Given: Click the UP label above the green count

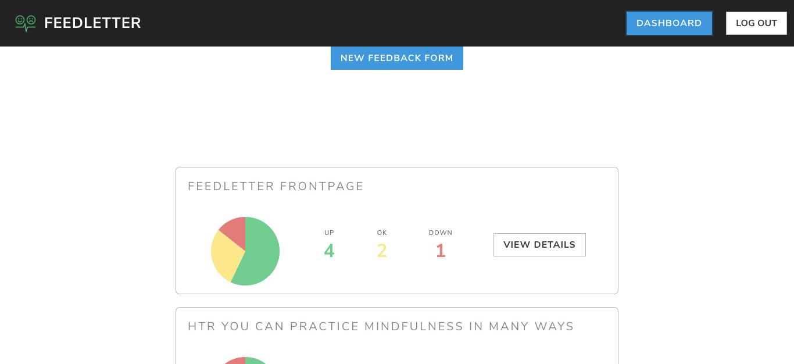Looking at the screenshot, I should 329,233.
